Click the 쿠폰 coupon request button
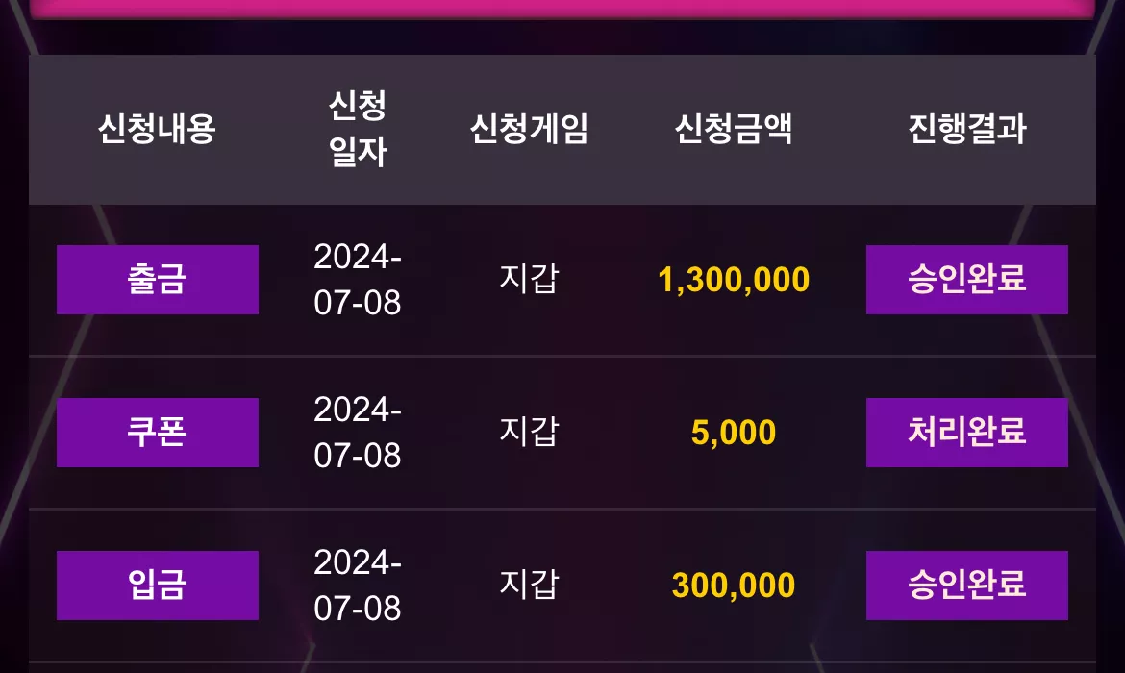The image size is (1125, 673). [157, 433]
